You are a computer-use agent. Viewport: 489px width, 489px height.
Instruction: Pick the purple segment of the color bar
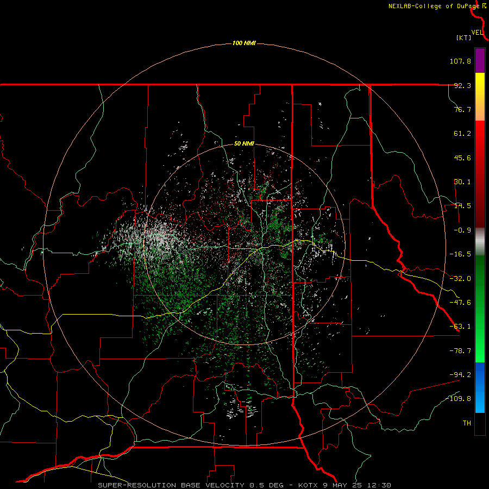(x=480, y=60)
